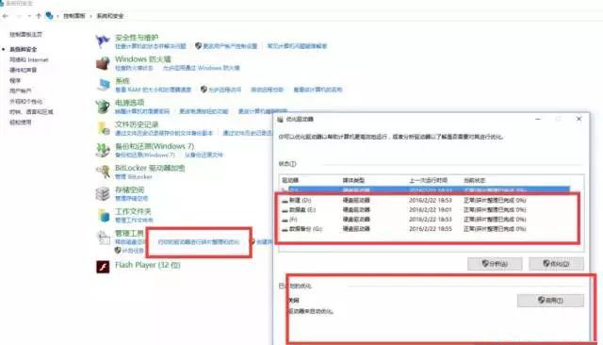The height and width of the screenshot is (345, 603).
Task: Open the System computer icon
Action: (103, 85)
